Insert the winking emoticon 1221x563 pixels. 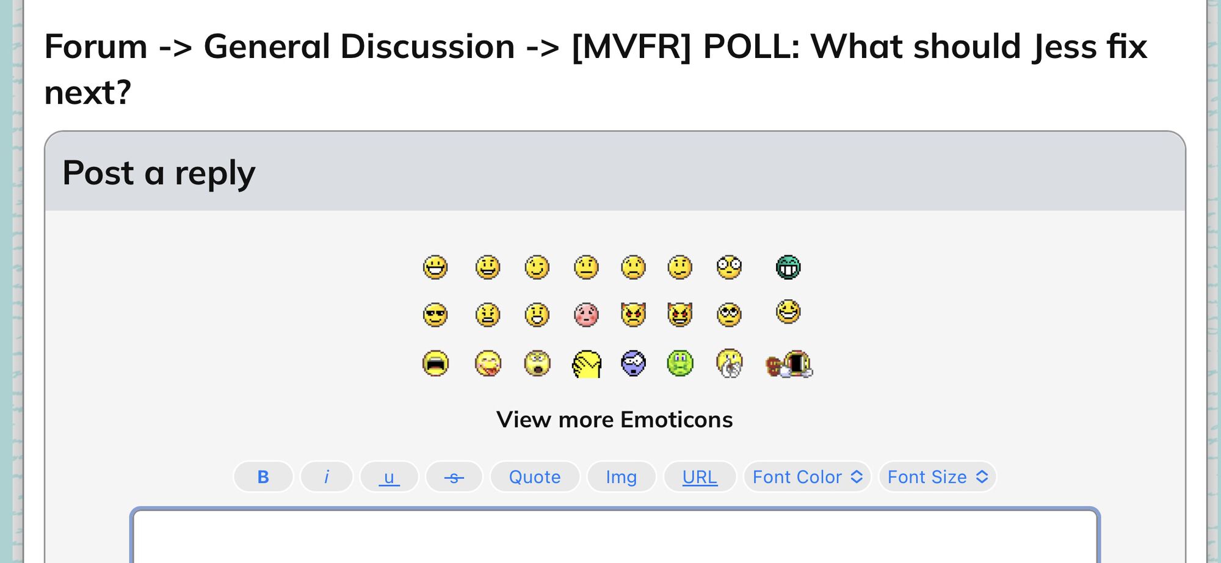point(537,267)
